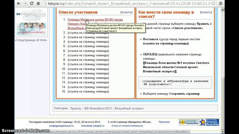This screenshot has width=239, height=134.
Task: Click list item 7 ссылка на страницу команды
Action: (88, 55)
